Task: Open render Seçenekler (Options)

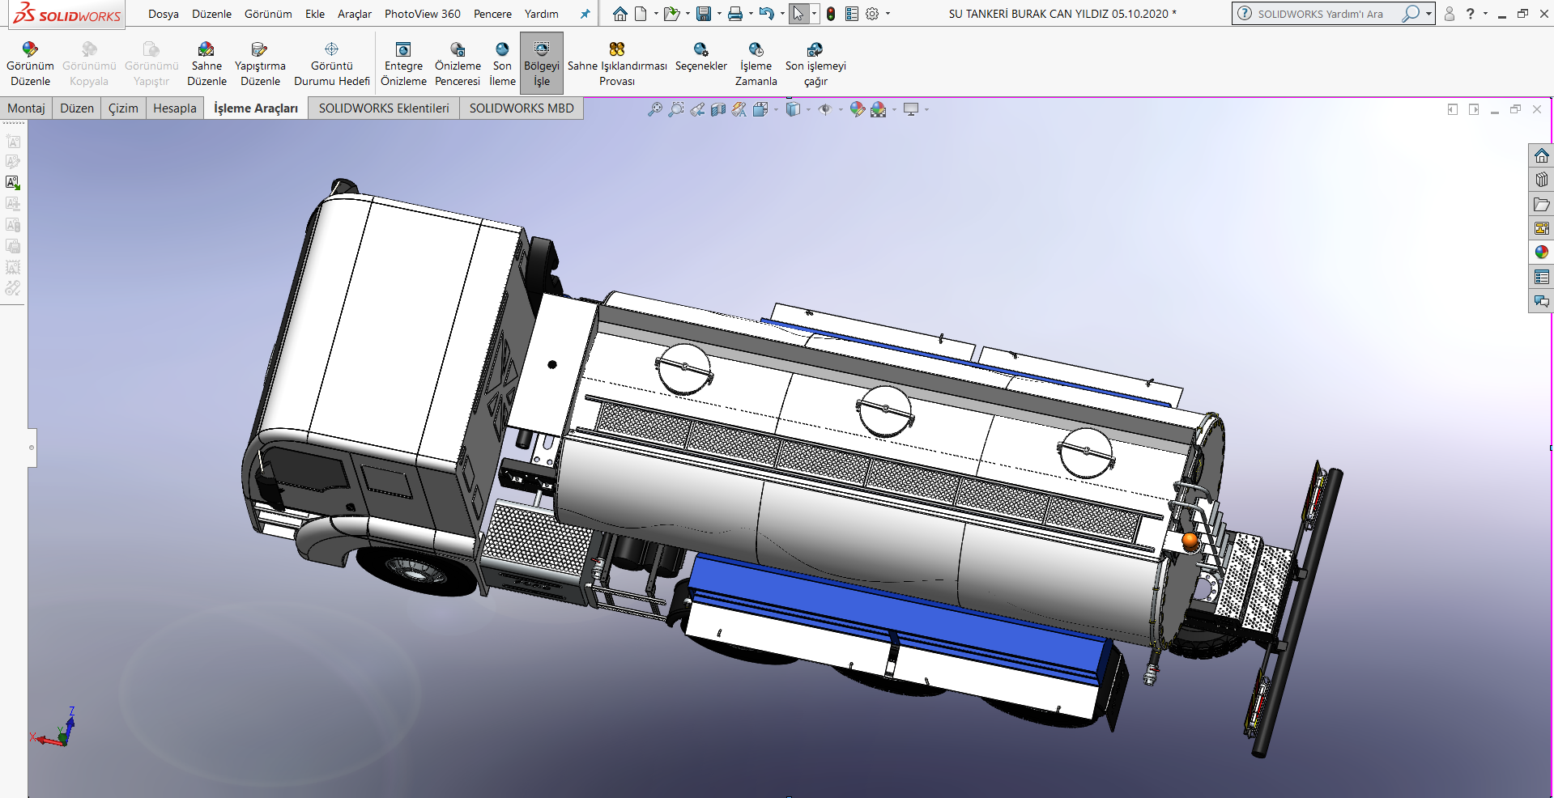Action: tap(701, 57)
